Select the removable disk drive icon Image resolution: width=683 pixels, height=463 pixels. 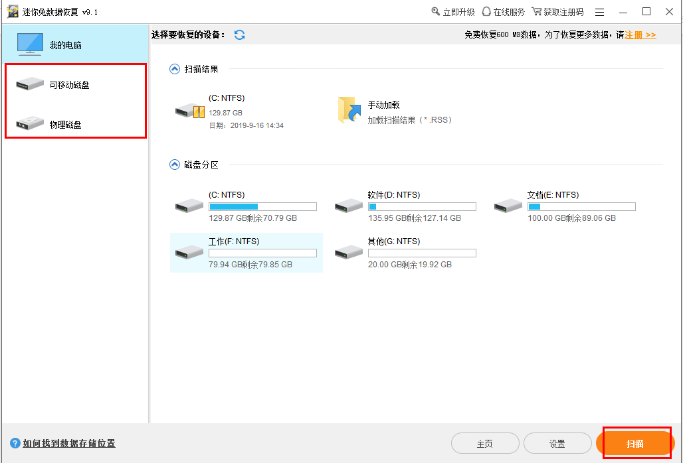point(30,84)
